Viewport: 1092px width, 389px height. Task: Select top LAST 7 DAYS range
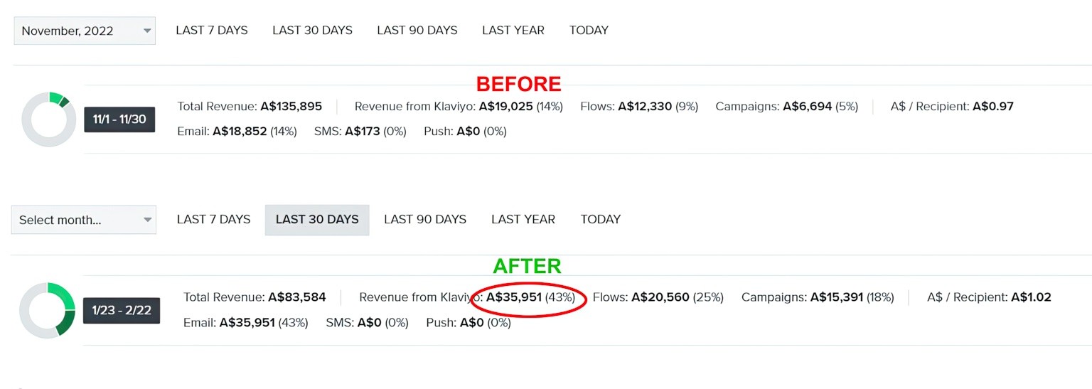point(212,31)
